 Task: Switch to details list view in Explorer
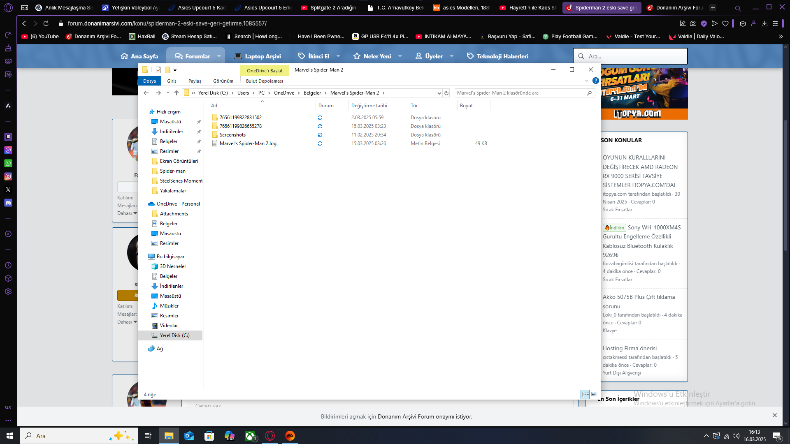(x=585, y=394)
